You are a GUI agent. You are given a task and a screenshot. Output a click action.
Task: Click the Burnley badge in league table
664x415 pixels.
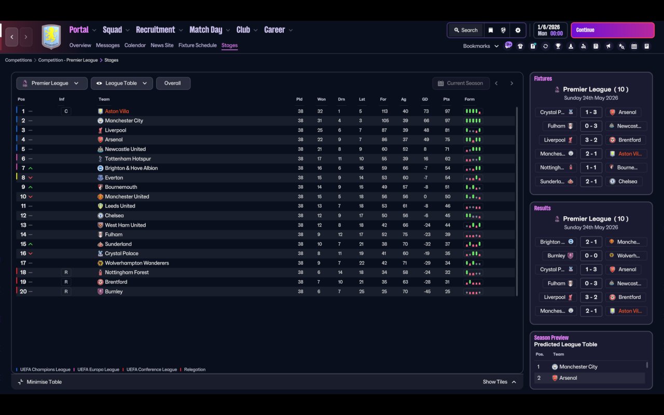101,292
